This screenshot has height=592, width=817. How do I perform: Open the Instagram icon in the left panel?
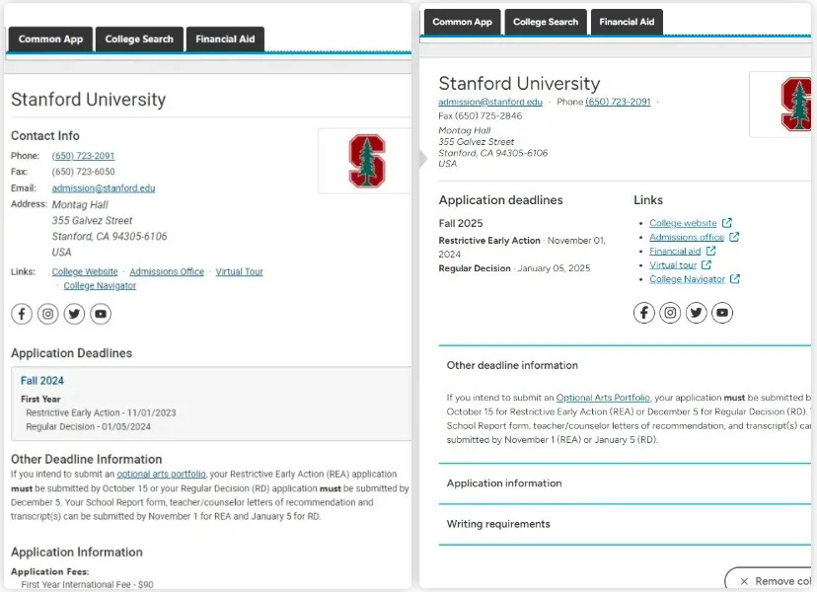tap(47, 313)
